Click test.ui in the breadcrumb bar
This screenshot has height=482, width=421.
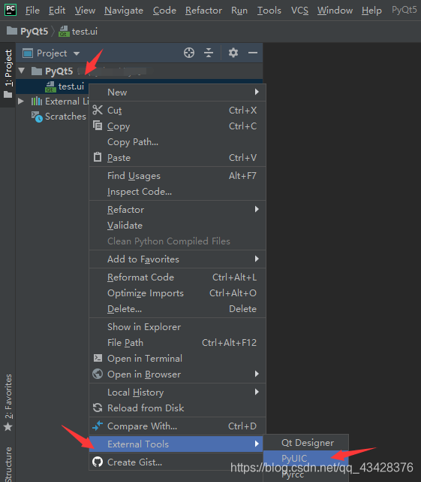pos(84,31)
